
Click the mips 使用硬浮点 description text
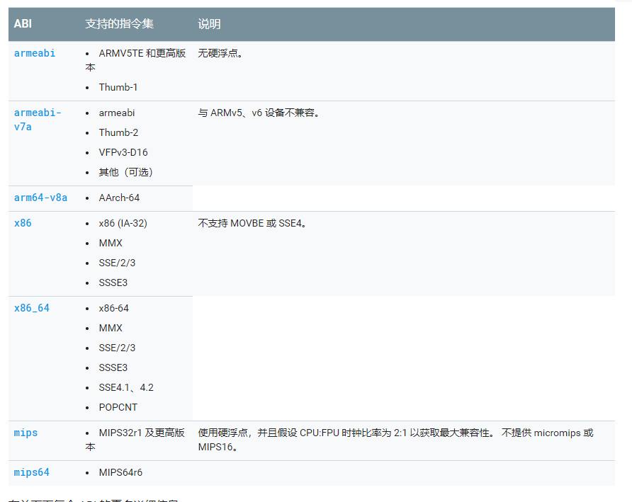(x=396, y=440)
